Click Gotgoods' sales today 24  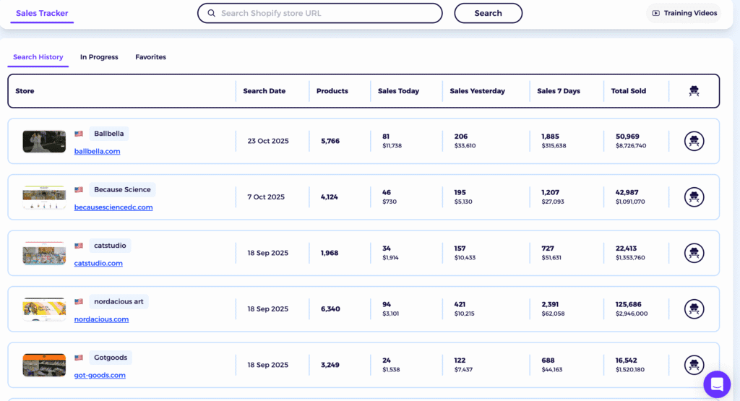pos(387,361)
